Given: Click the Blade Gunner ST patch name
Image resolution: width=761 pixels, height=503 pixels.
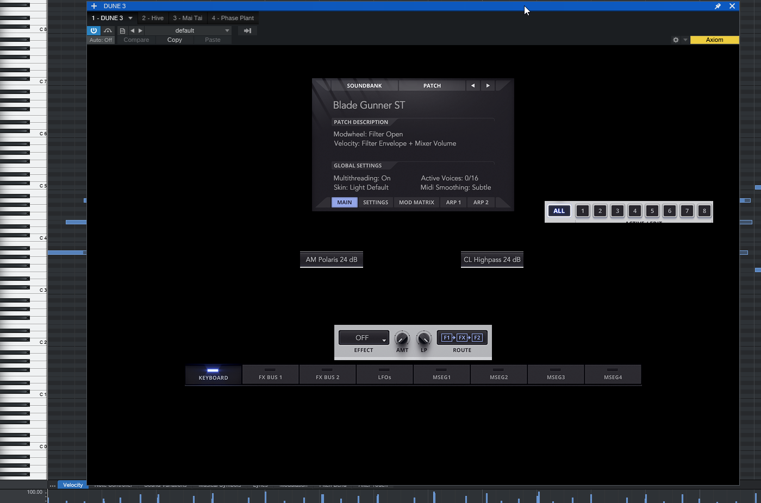Looking at the screenshot, I should pyautogui.click(x=369, y=105).
